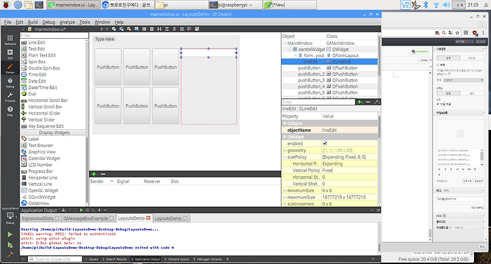Image resolution: width=491 pixels, height=264 pixels.
Task: Click Lay Out in a Grid icon
Action: pos(181,29)
